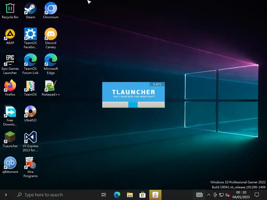This screenshot has width=267, height=200.
Task: Click the TLauncher splash logo
Action: tap(133, 93)
